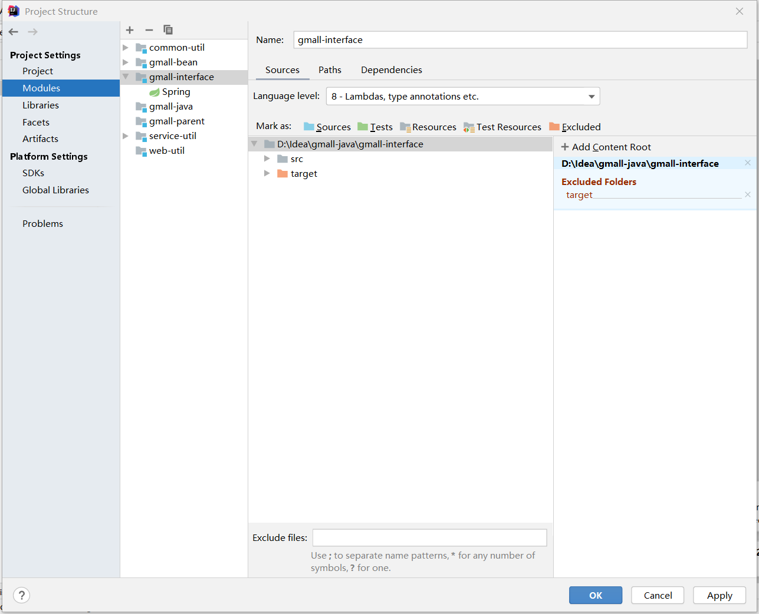Expand the common-util module node
This screenshot has width=759, height=614.
tap(126, 48)
